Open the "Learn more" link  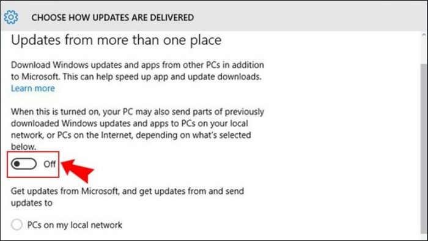click(x=33, y=88)
